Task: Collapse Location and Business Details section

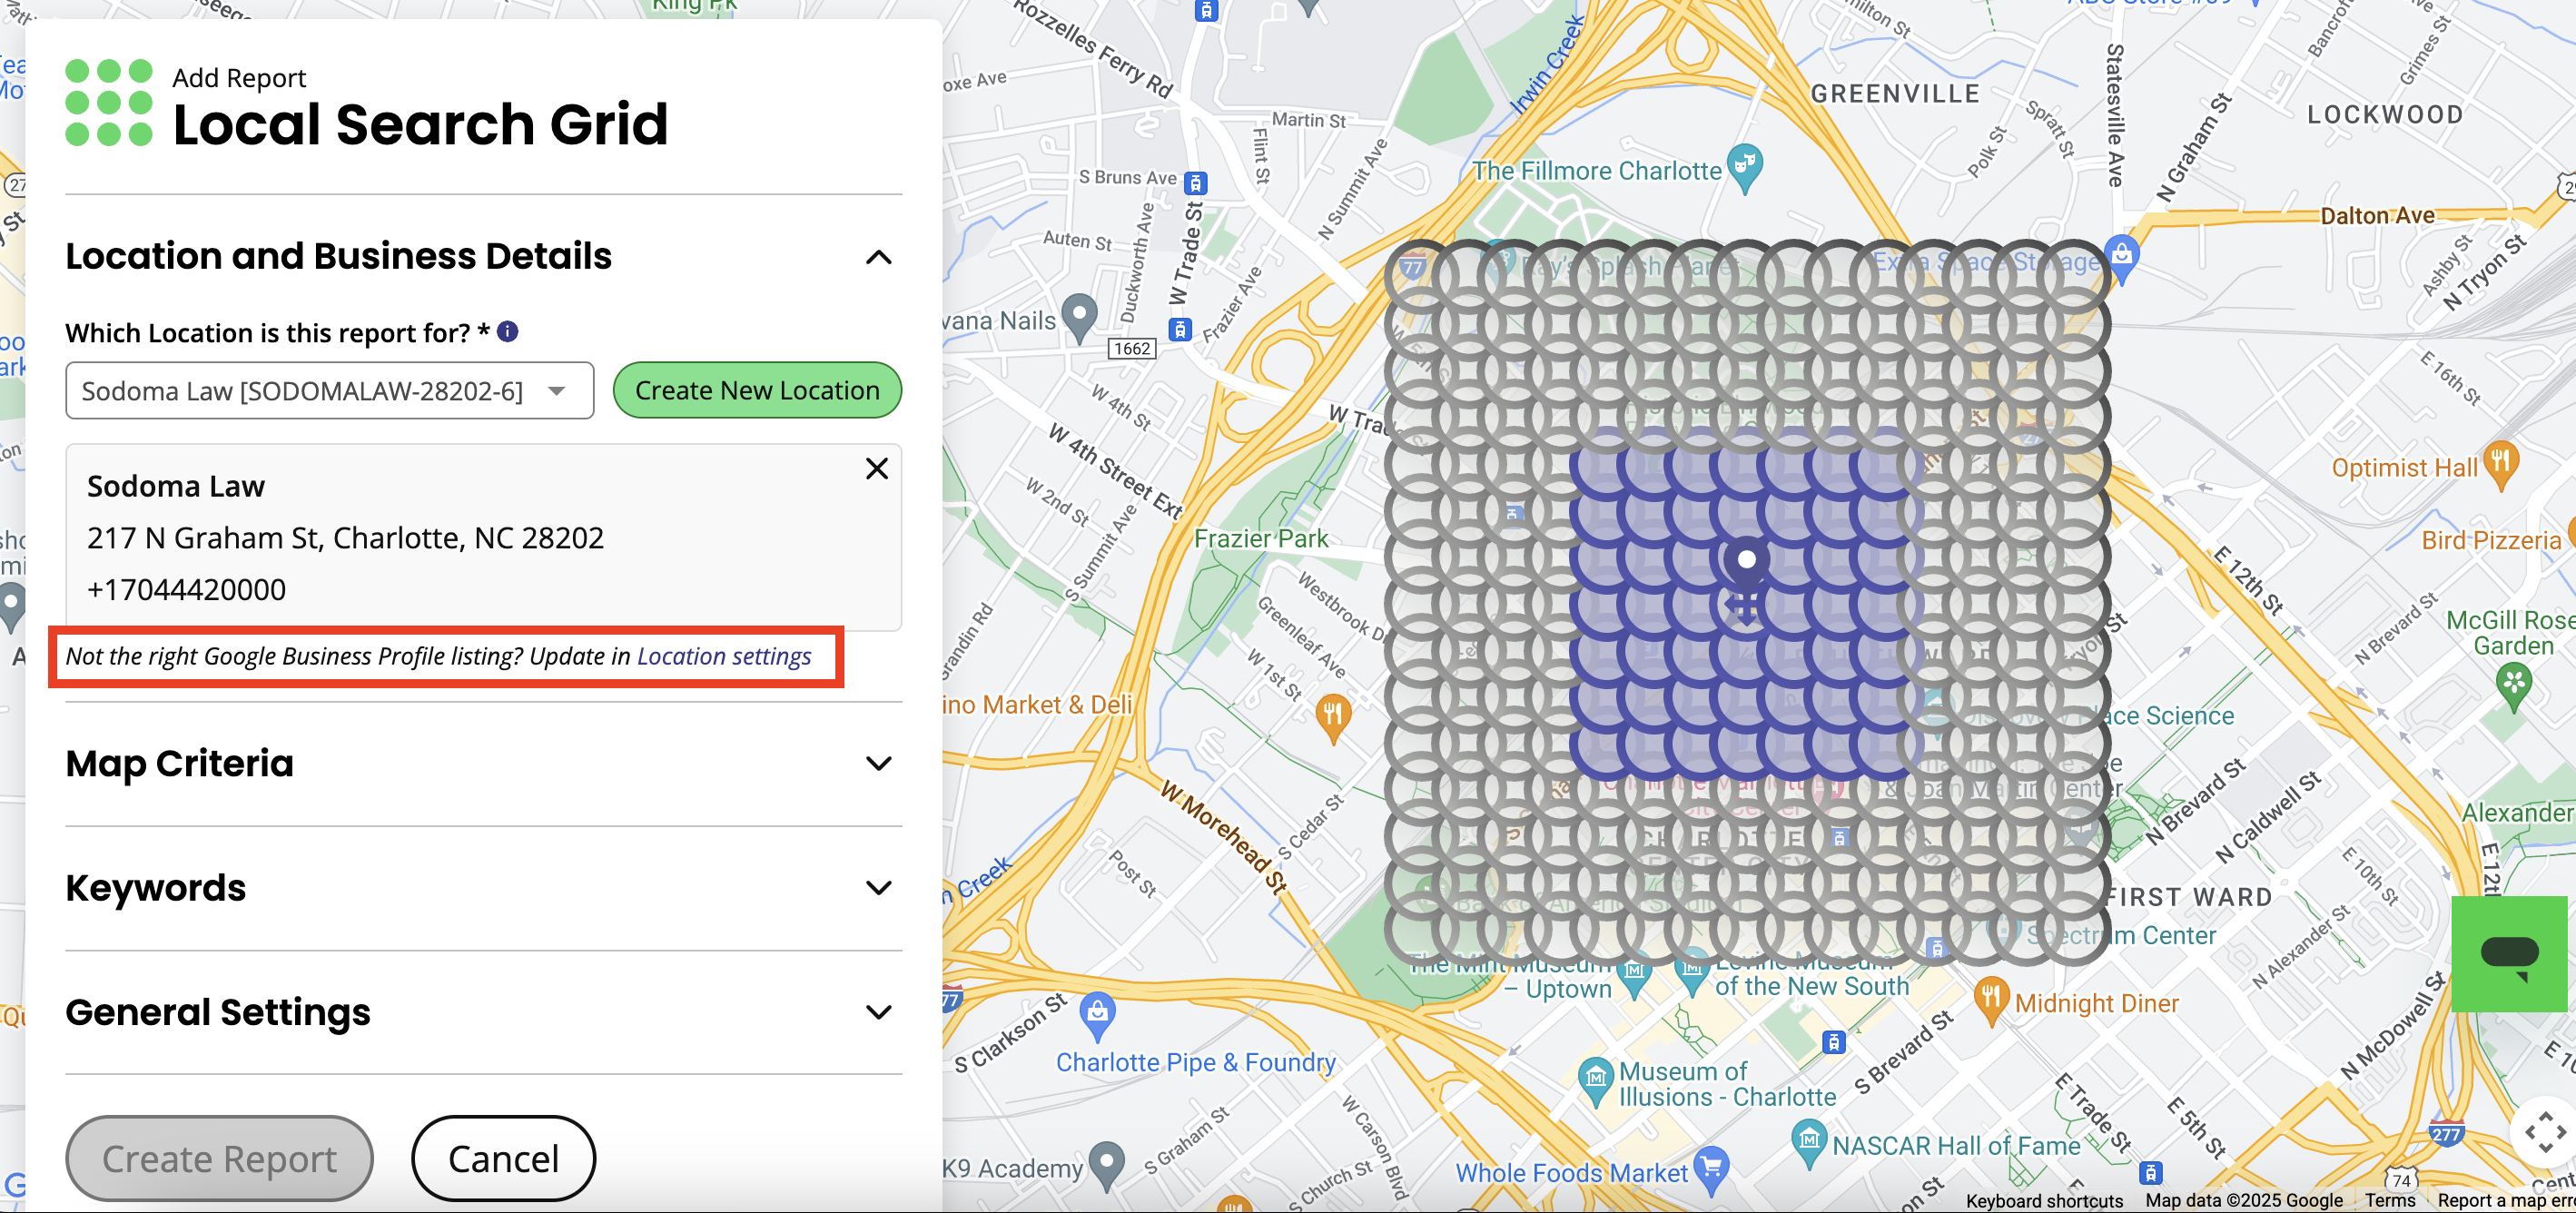Action: coord(878,257)
